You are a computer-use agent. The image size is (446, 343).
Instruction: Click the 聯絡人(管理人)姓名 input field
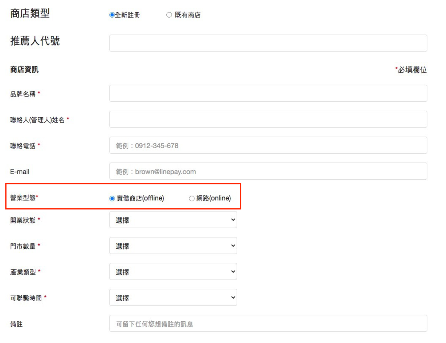point(268,119)
